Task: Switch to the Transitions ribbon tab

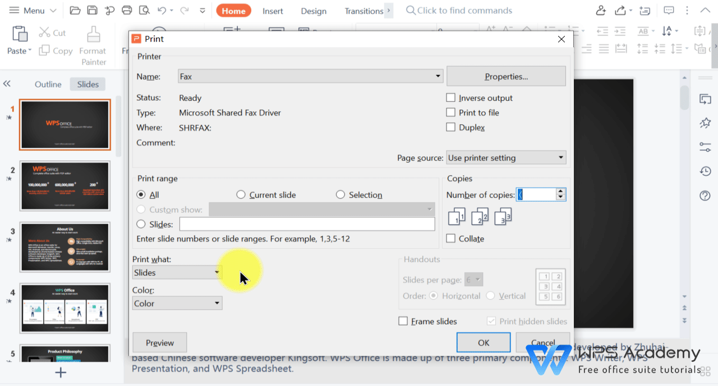Action: [x=364, y=11]
